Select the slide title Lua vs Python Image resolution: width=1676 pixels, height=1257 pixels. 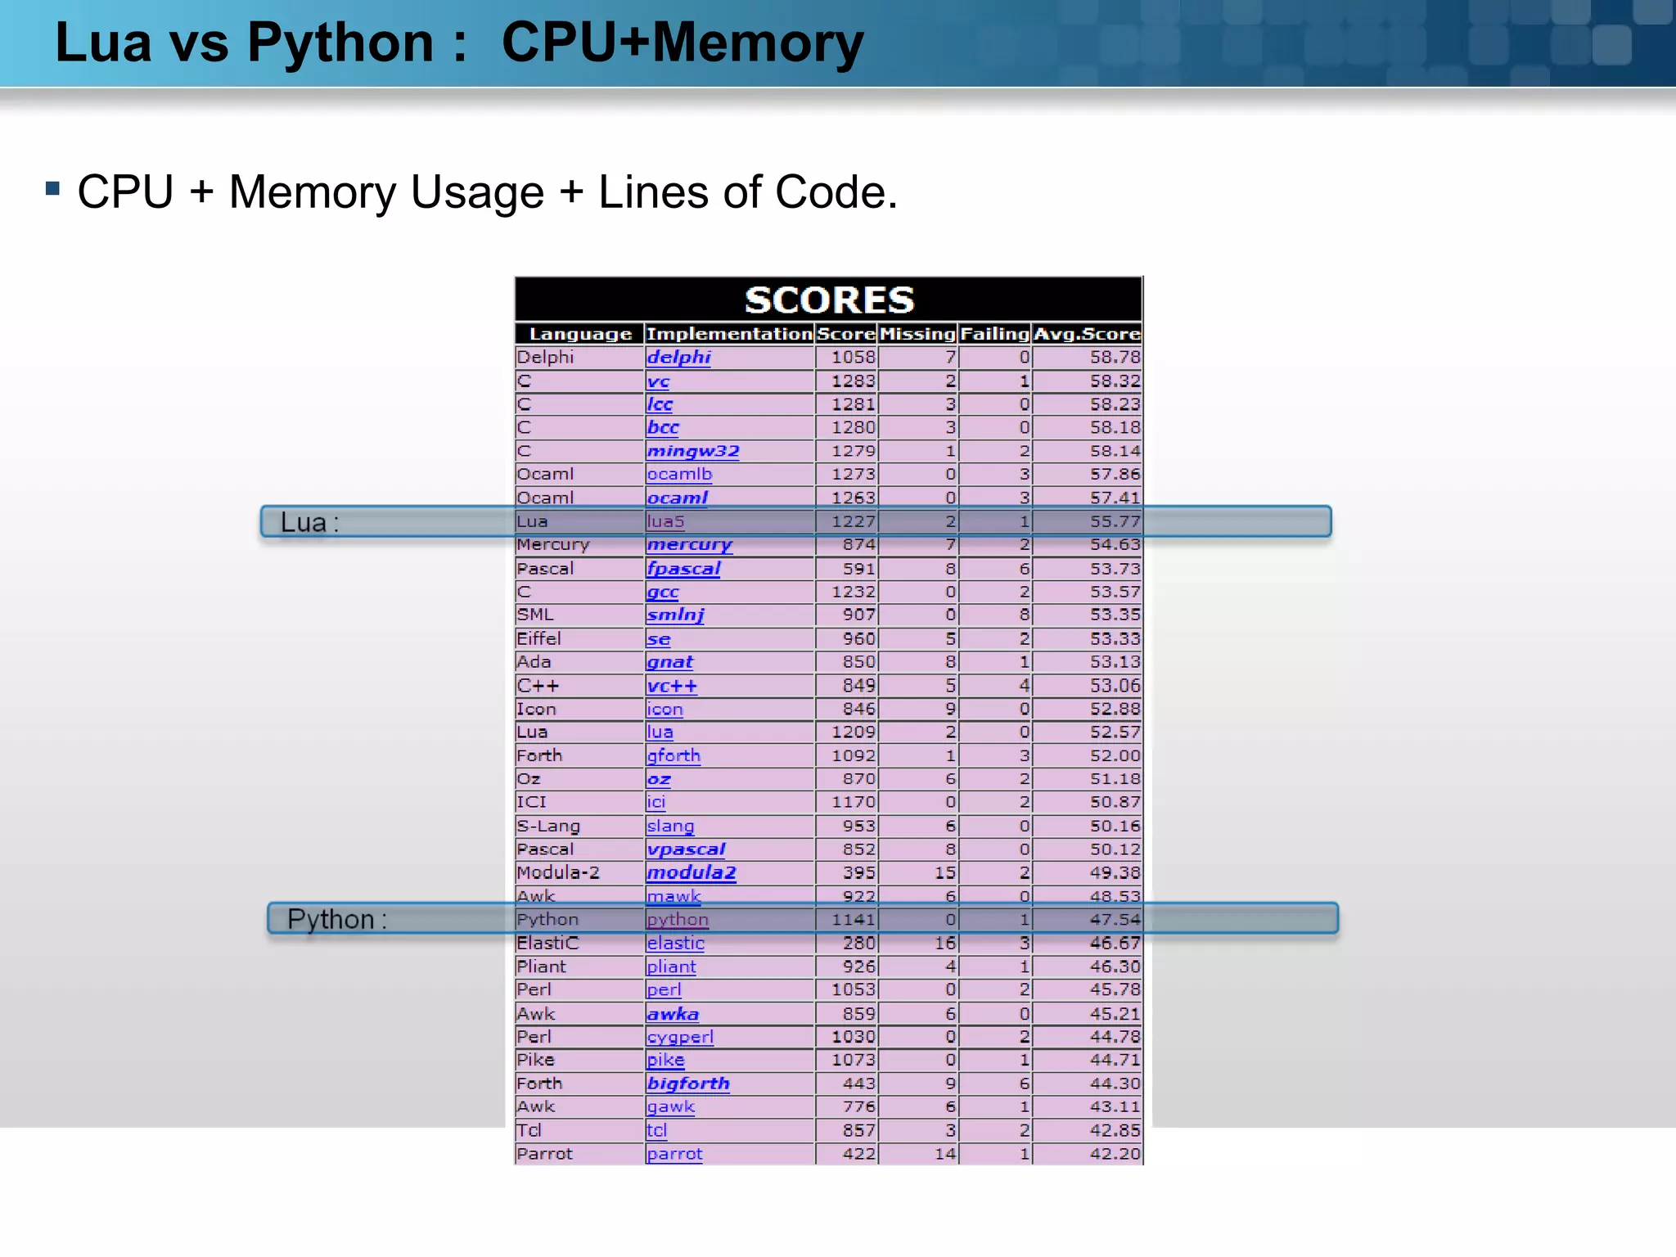point(459,42)
